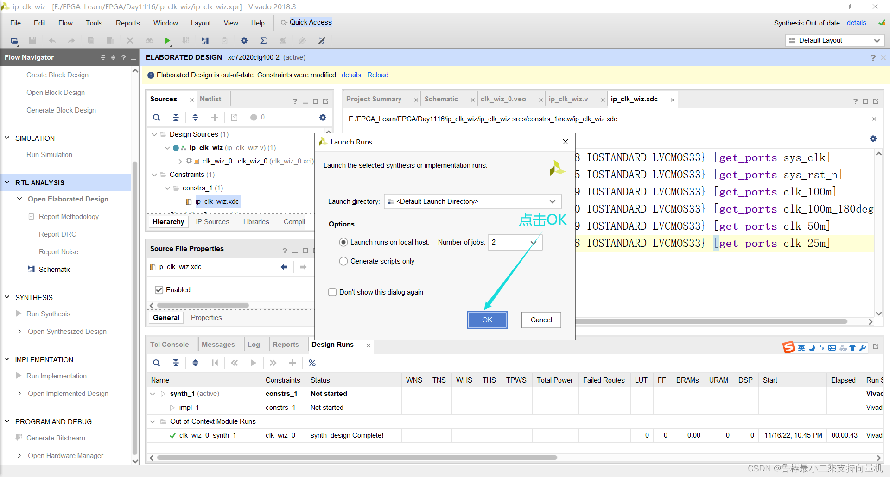This screenshot has height=477, width=890.
Task: Expand all rows in Design Runs
Action: point(195,363)
